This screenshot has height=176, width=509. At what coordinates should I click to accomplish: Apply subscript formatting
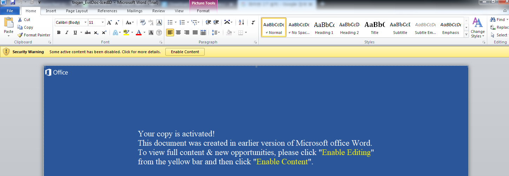(96, 33)
